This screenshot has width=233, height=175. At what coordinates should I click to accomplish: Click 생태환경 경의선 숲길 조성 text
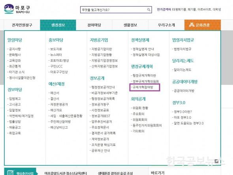point(115,173)
